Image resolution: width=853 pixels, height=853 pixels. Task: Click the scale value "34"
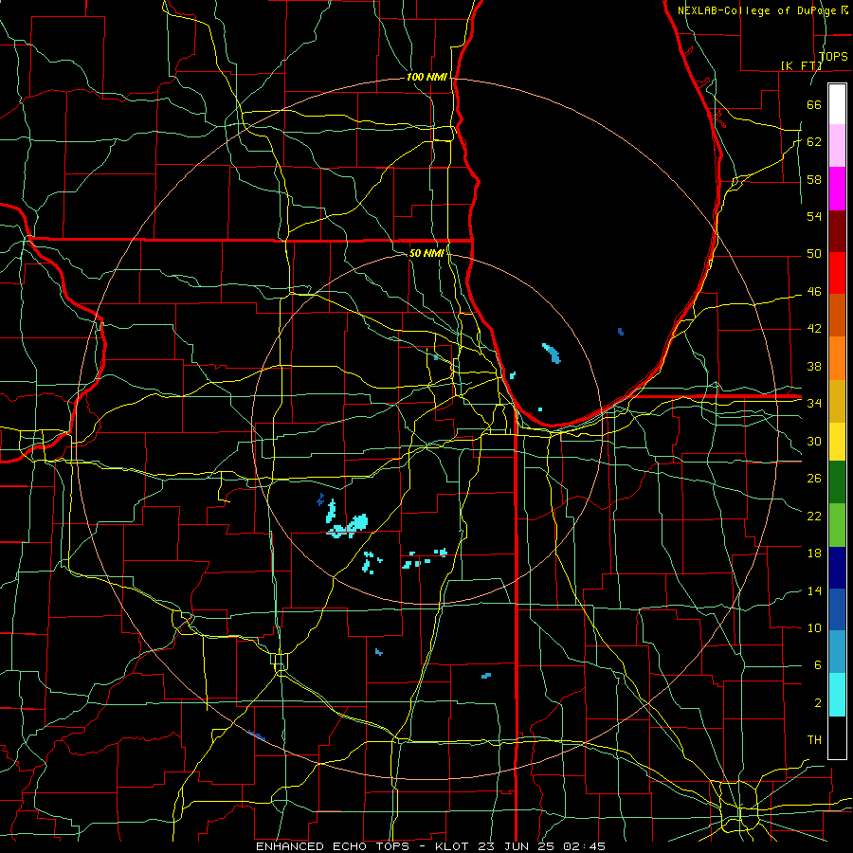click(x=814, y=403)
